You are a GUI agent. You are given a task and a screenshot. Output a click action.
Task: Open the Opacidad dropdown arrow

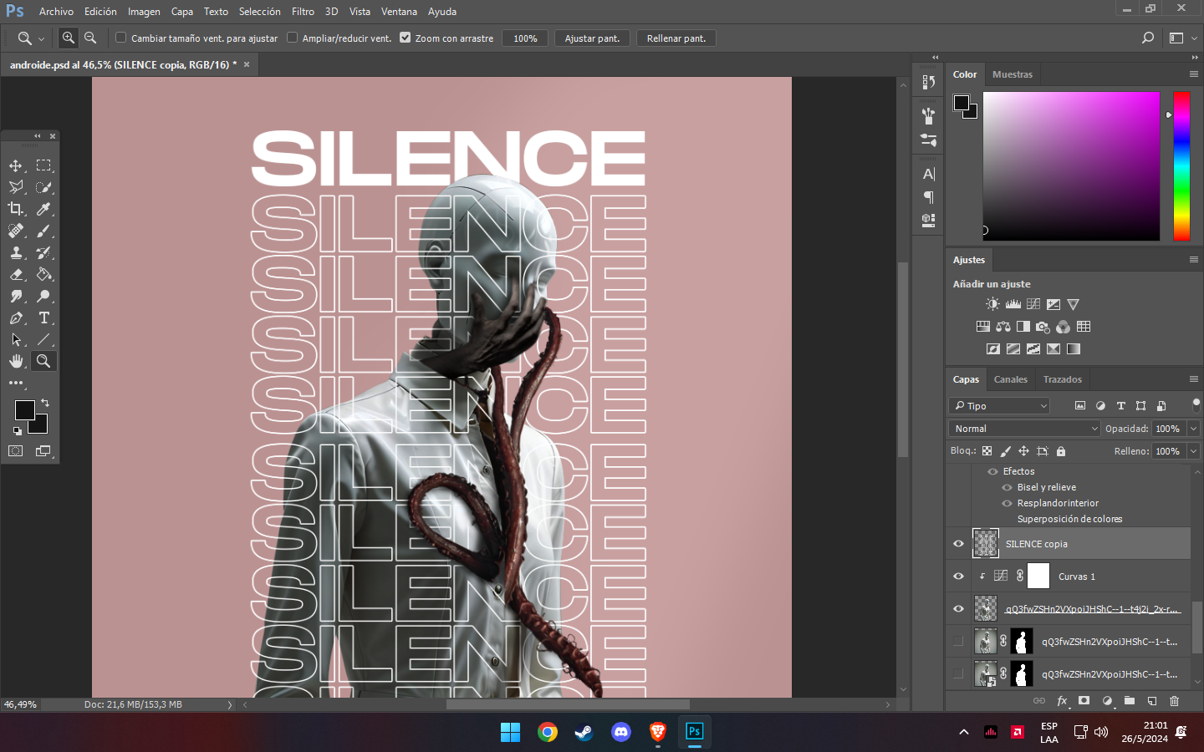[1193, 429]
